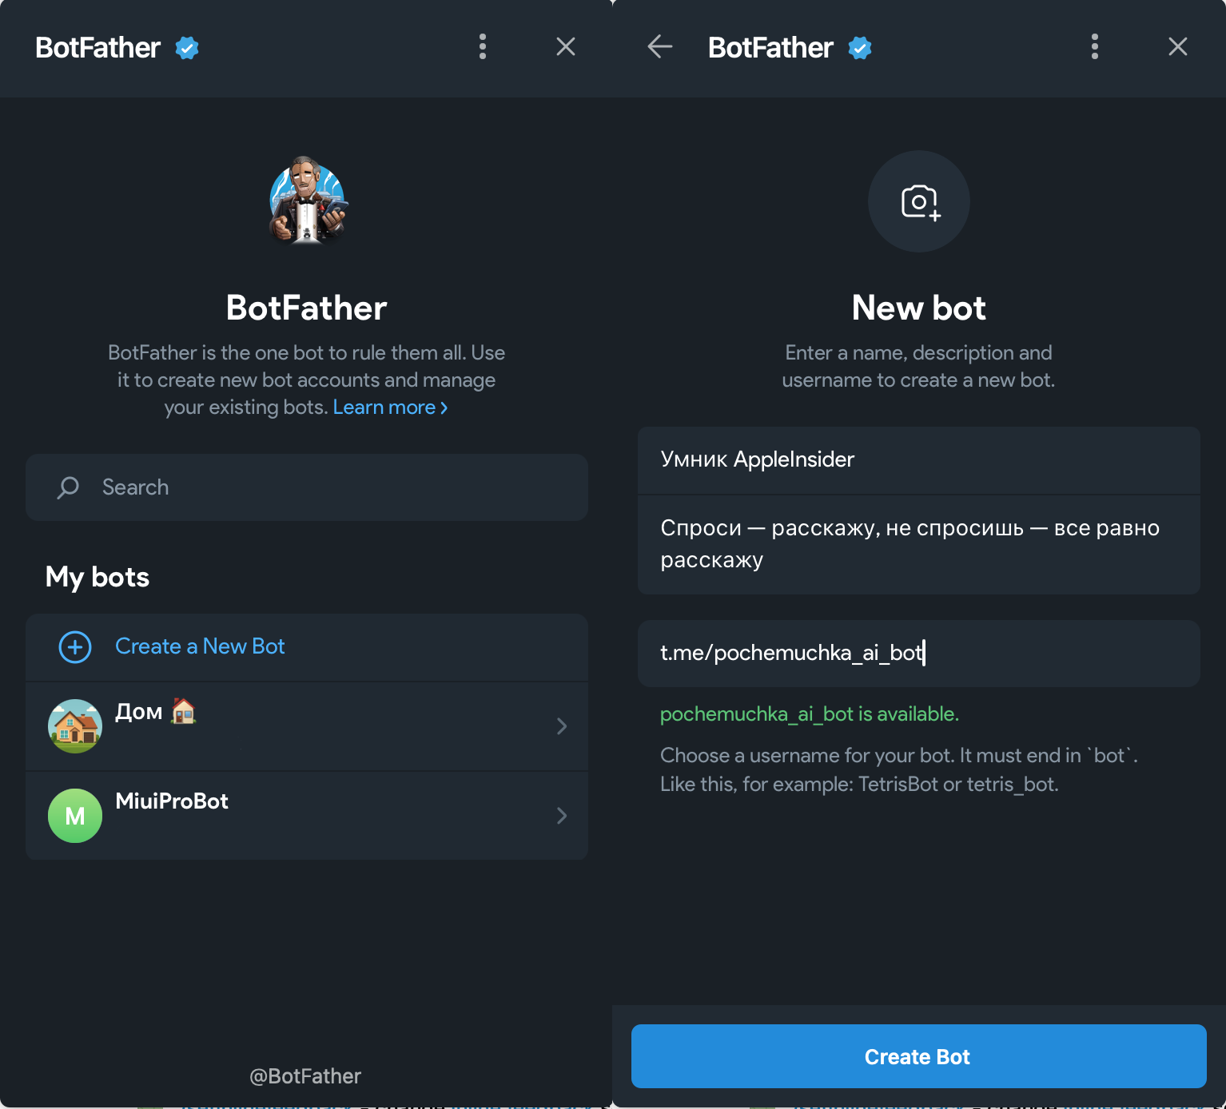The image size is (1226, 1109).
Task: Go back using the arrow icon
Action: pyautogui.click(x=659, y=47)
